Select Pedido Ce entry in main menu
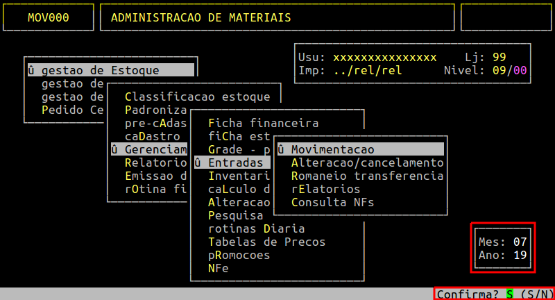This screenshot has width=555, height=300. click(x=72, y=110)
